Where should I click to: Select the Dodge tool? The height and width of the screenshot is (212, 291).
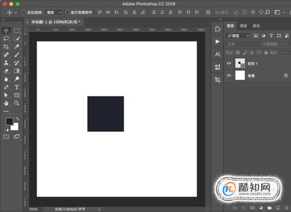[x=17, y=79]
